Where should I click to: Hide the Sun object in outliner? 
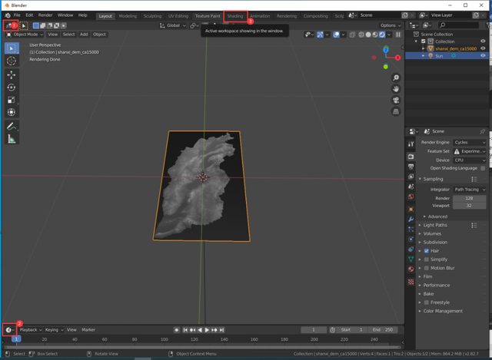(x=483, y=55)
